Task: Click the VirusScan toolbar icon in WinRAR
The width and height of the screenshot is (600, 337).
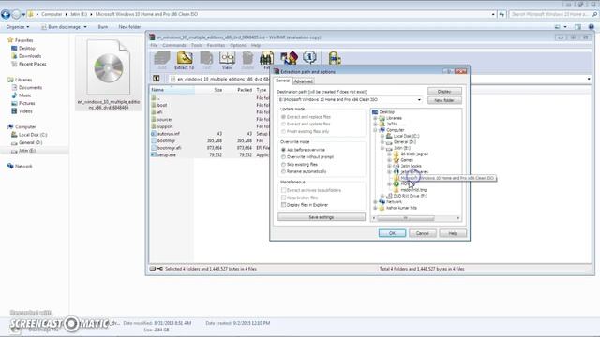Action: [335, 58]
